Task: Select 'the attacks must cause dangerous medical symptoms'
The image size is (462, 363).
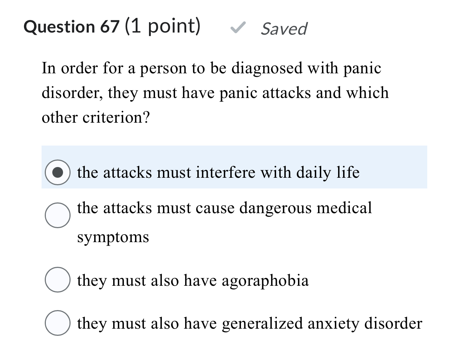Action: click(57, 215)
